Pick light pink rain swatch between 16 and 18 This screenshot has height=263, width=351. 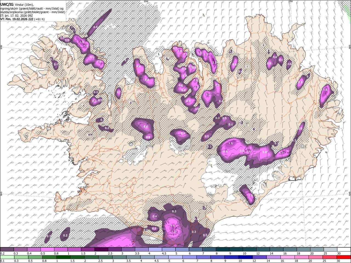pyautogui.click(x=288, y=257)
